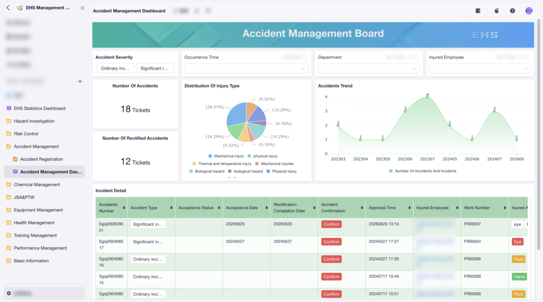Click the 202307 peak point on trend chart
The image size is (543, 302).
click(x=427, y=97)
